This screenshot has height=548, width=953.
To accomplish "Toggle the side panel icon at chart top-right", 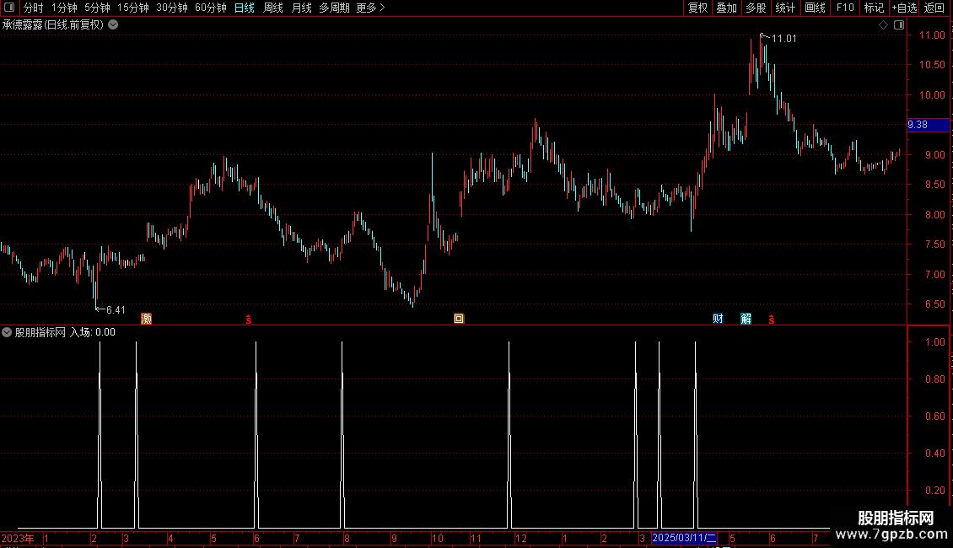I will (x=899, y=25).
